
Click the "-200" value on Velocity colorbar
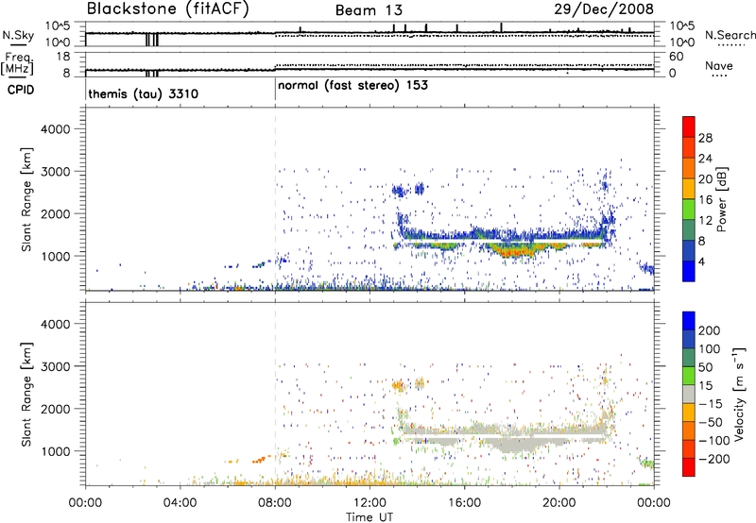[713, 459]
